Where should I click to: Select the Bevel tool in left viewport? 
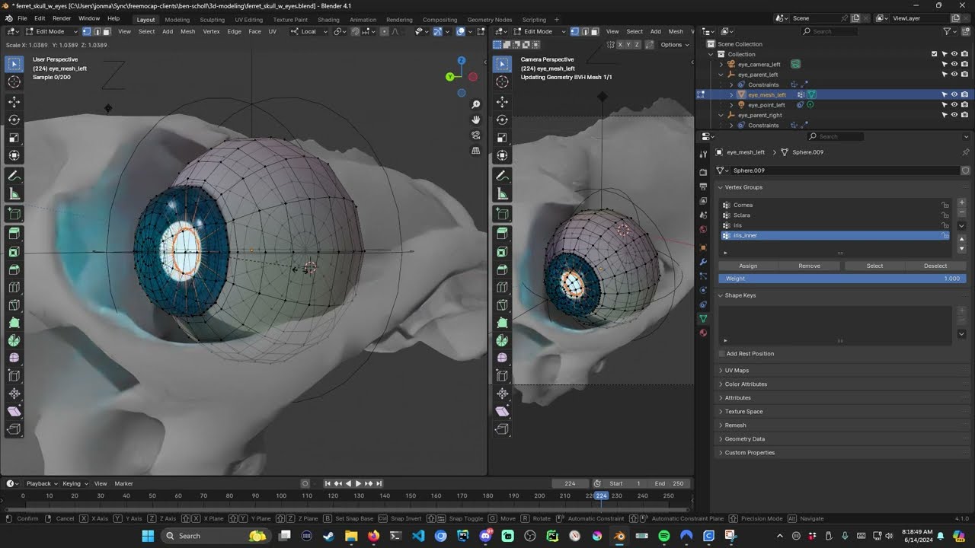pyautogui.click(x=14, y=269)
